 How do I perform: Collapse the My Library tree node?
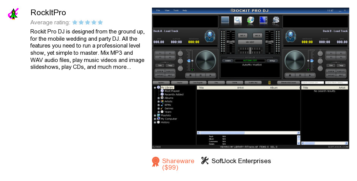click(x=155, y=87)
